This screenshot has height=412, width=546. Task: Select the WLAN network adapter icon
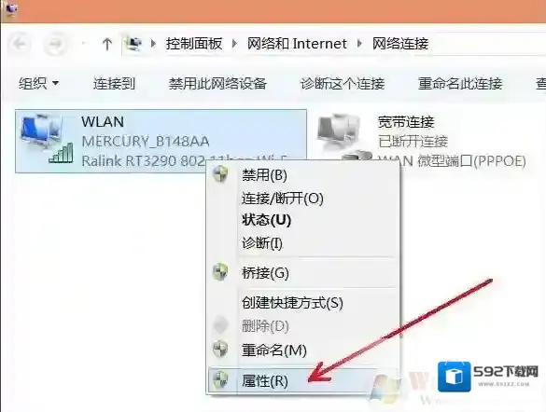[47, 139]
